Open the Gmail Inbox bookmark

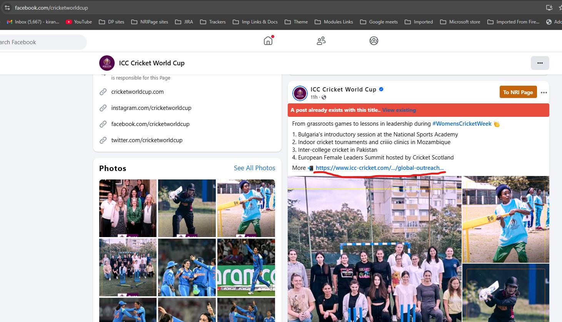[x=33, y=22]
